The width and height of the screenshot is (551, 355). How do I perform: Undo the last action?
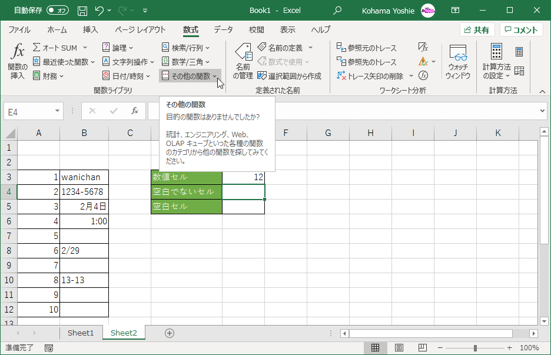coord(99,11)
